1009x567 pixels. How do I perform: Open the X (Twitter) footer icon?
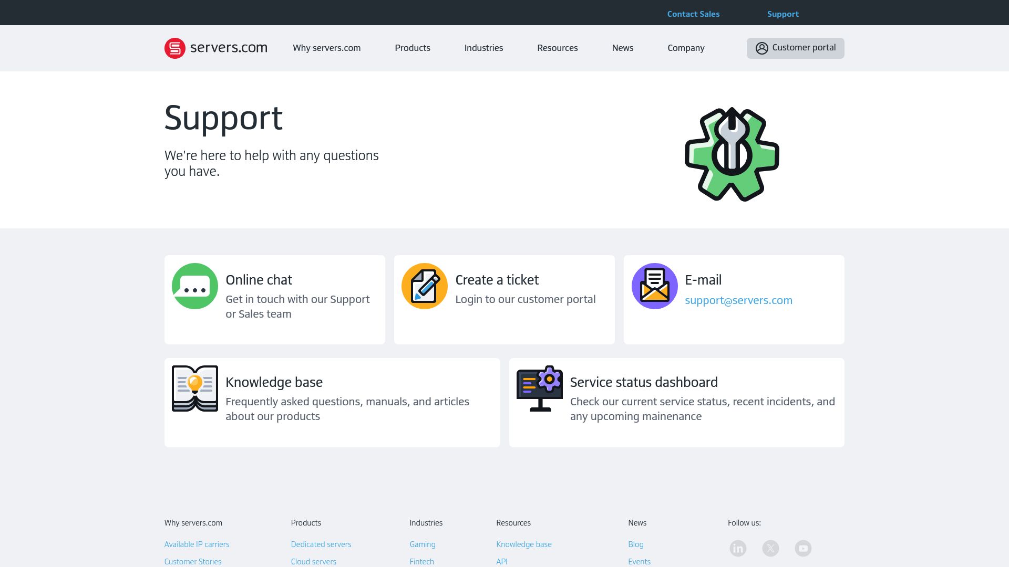(770, 549)
